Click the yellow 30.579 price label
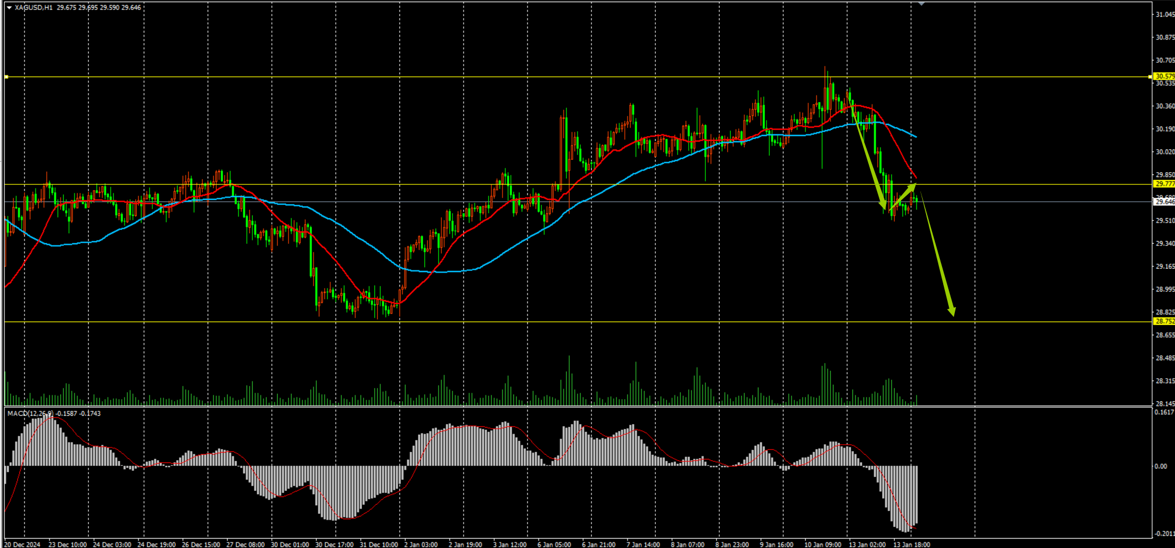Image resolution: width=1175 pixels, height=548 pixels. (1164, 76)
